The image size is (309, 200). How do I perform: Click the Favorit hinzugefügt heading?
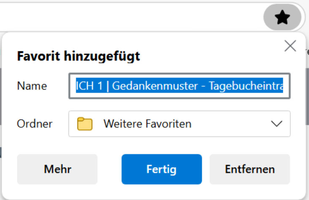coord(78,56)
